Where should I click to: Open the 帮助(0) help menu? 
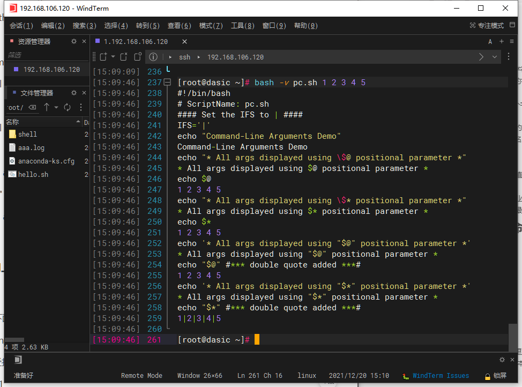(306, 26)
